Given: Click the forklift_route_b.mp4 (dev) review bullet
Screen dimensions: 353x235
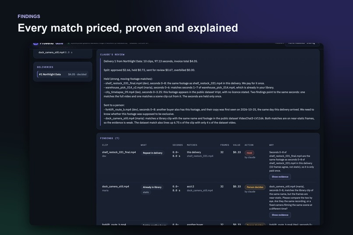Looking at the screenshot, I should click(209, 112).
